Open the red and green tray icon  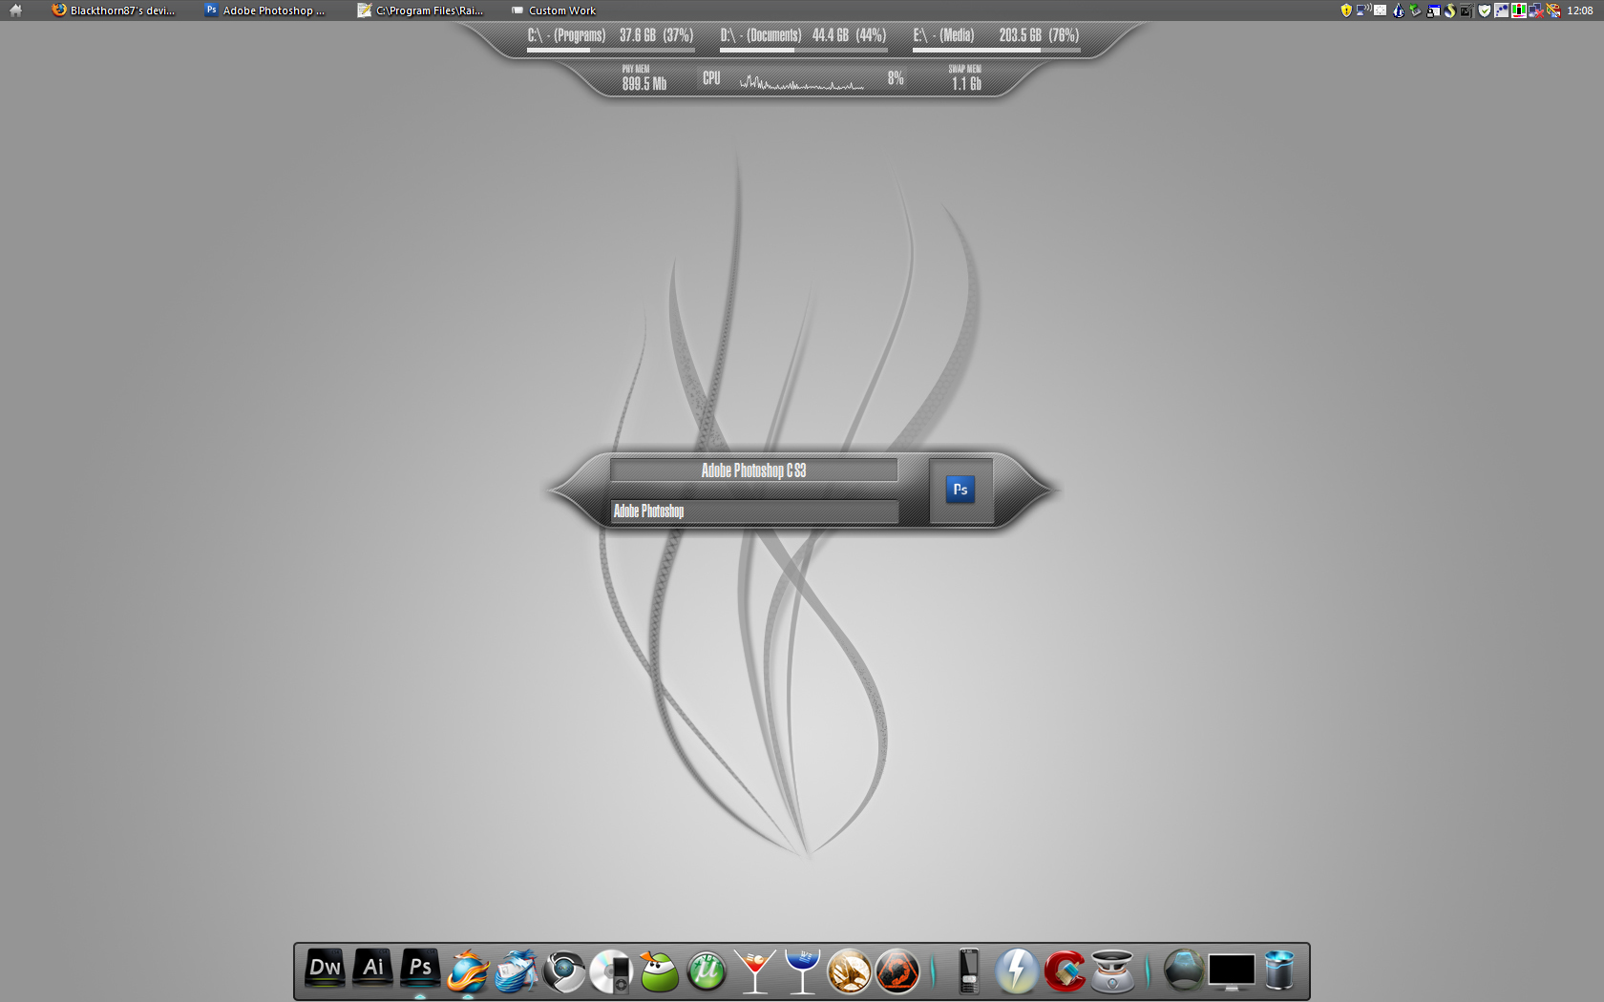(1519, 10)
